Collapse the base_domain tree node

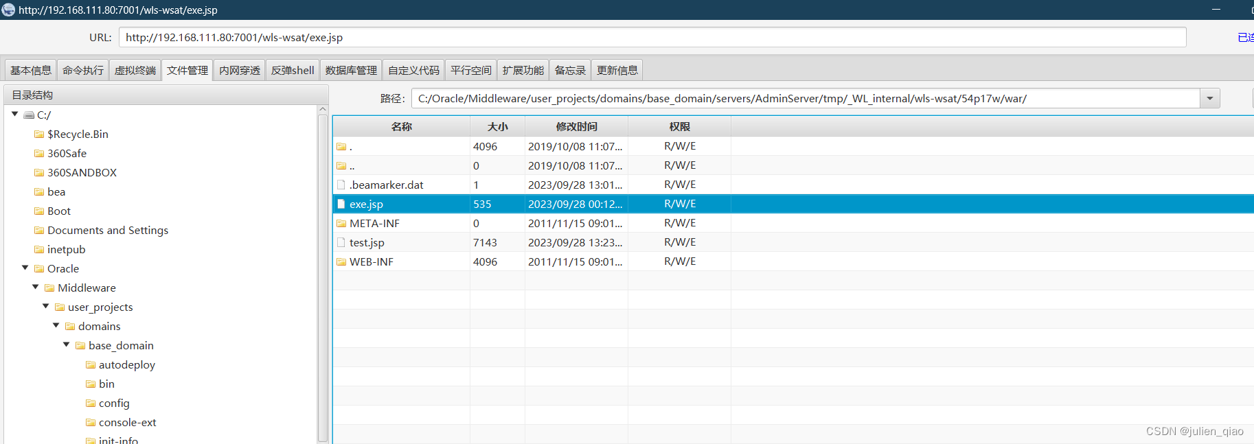(67, 345)
